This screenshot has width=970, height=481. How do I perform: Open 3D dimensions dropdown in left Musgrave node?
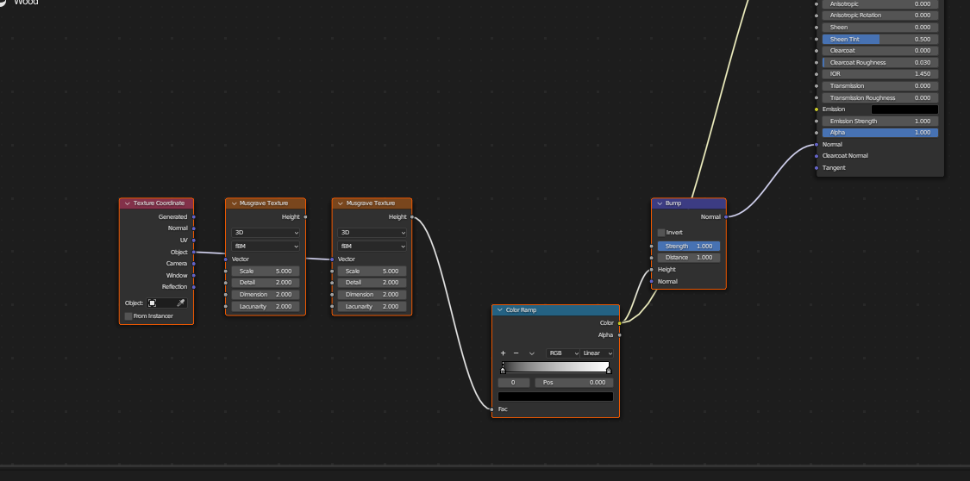[266, 233]
